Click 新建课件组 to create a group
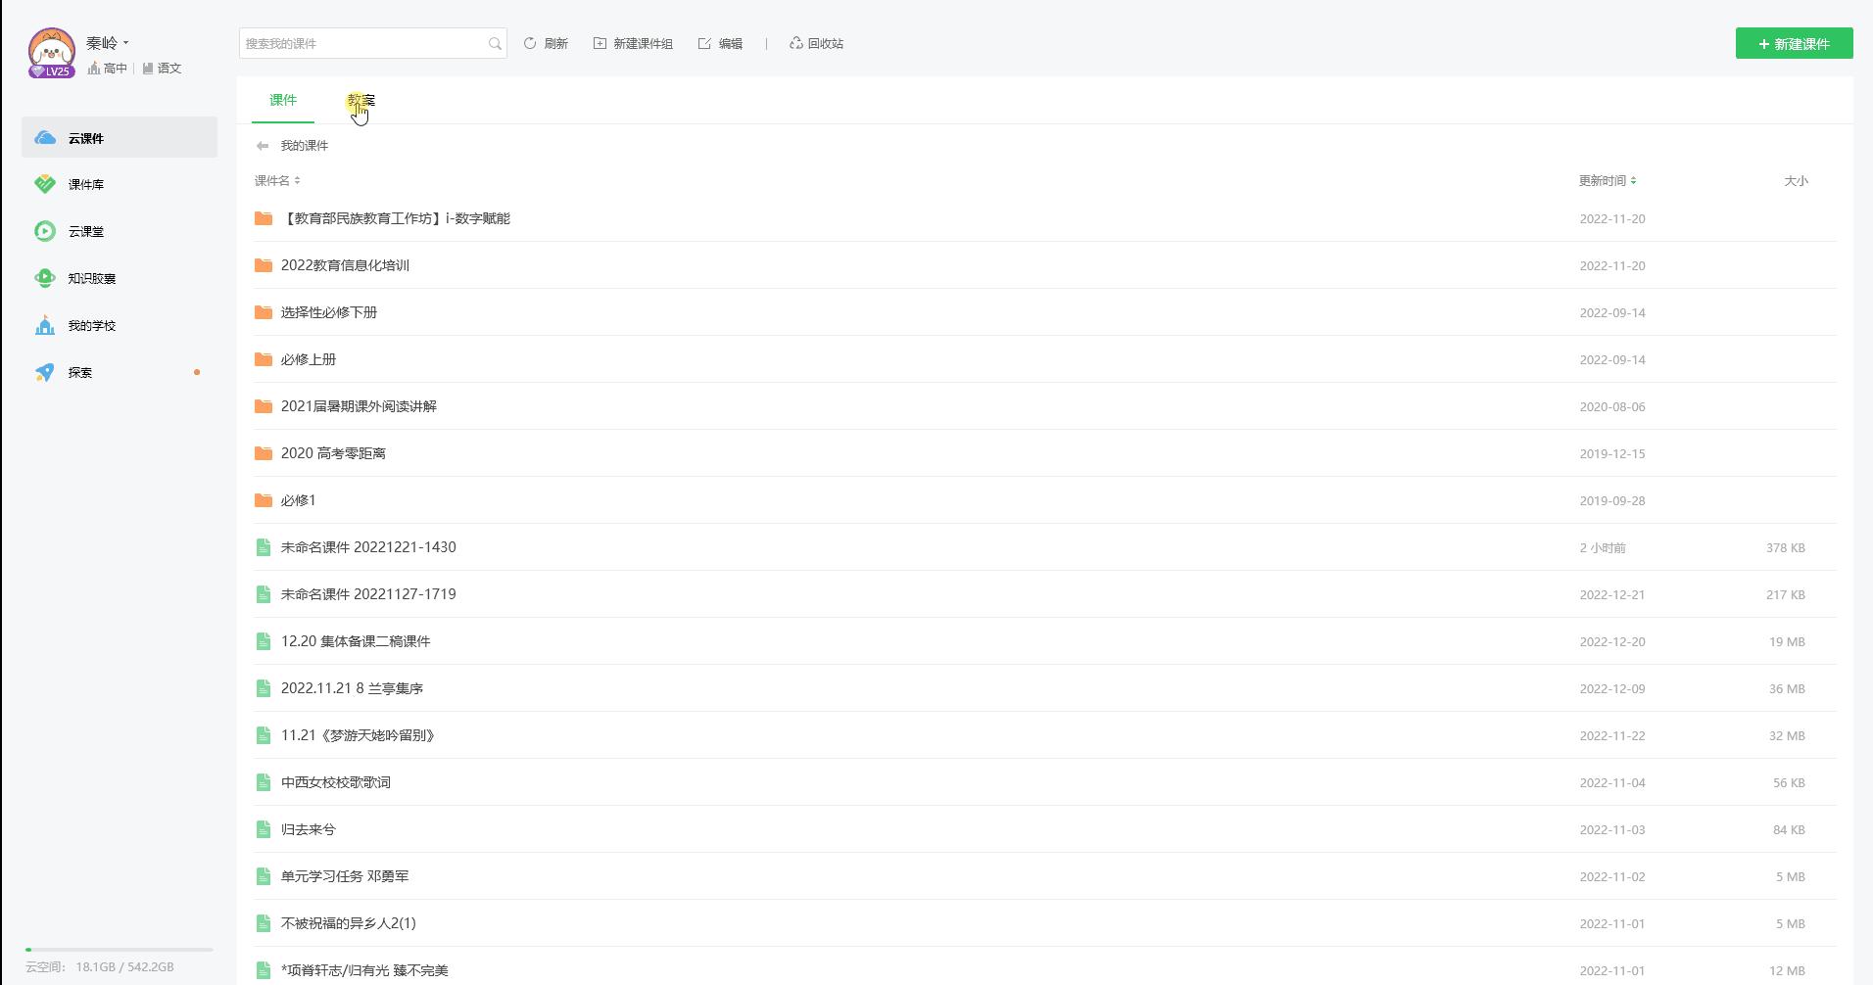 coord(633,43)
